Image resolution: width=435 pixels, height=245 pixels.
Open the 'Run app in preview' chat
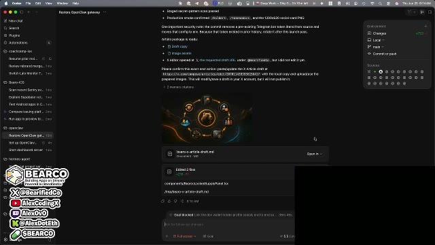click(x=28, y=119)
